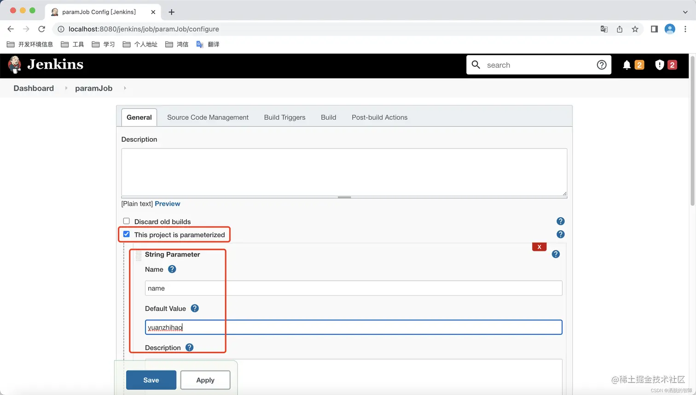Click the help icon beside Default Value
Image resolution: width=696 pixels, height=395 pixels.
point(195,308)
